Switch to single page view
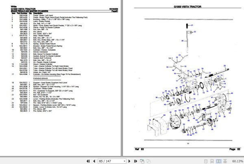 (x=205, y=161)
